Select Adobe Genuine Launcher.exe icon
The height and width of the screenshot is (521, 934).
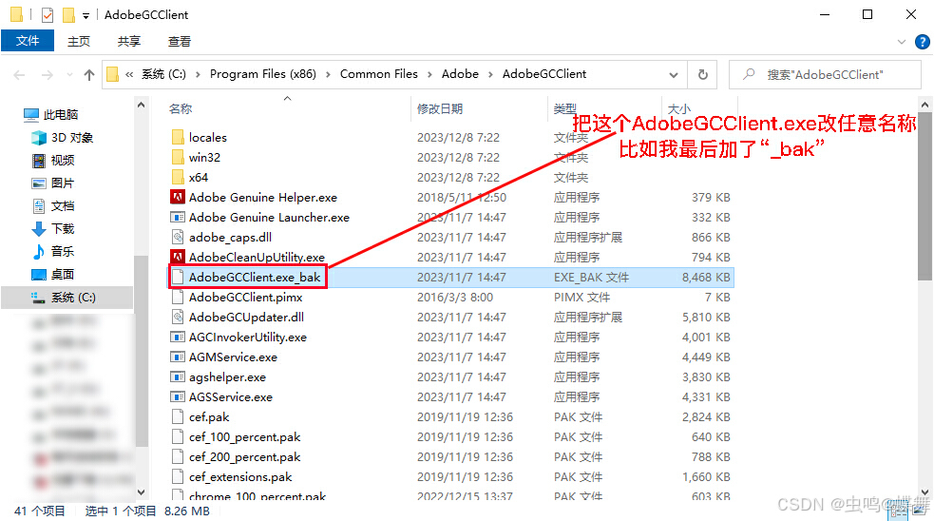pos(178,218)
